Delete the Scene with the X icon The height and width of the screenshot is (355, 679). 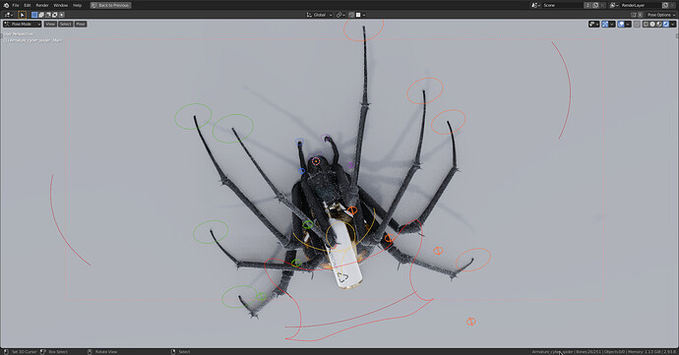tap(603, 5)
